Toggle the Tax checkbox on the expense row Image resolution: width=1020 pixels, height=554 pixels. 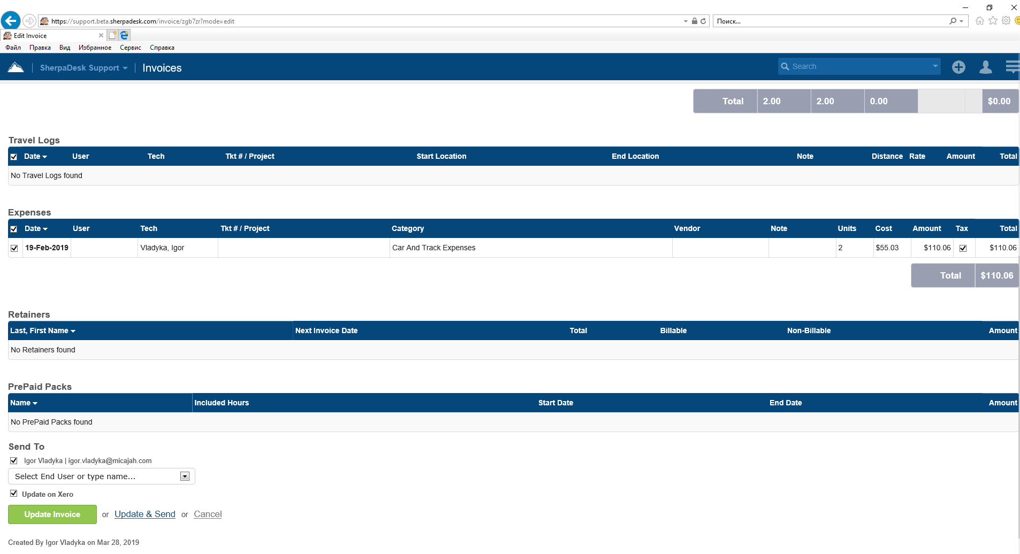963,248
